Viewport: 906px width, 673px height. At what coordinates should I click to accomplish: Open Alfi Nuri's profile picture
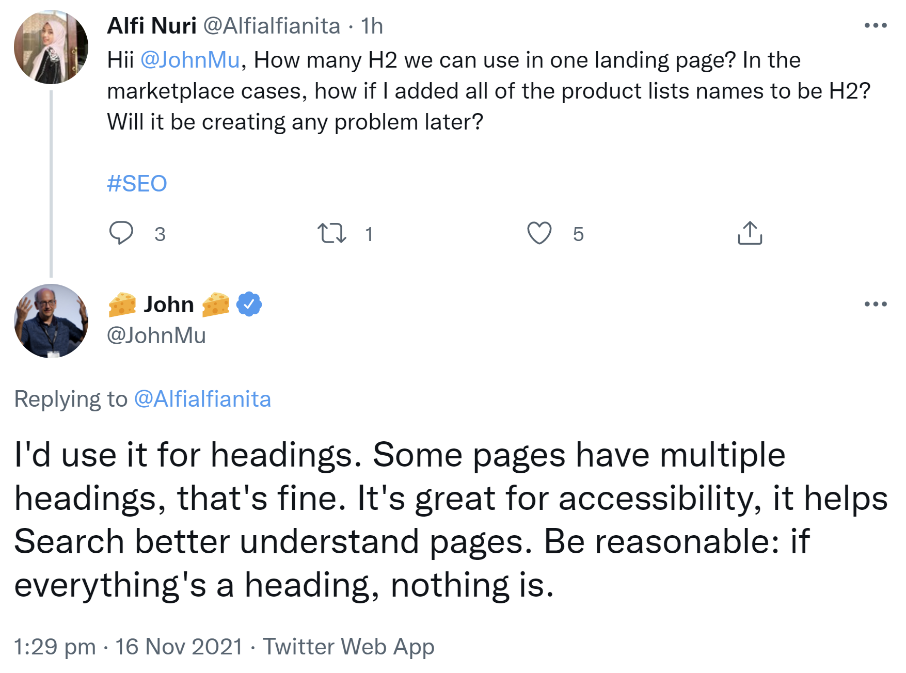click(x=51, y=47)
